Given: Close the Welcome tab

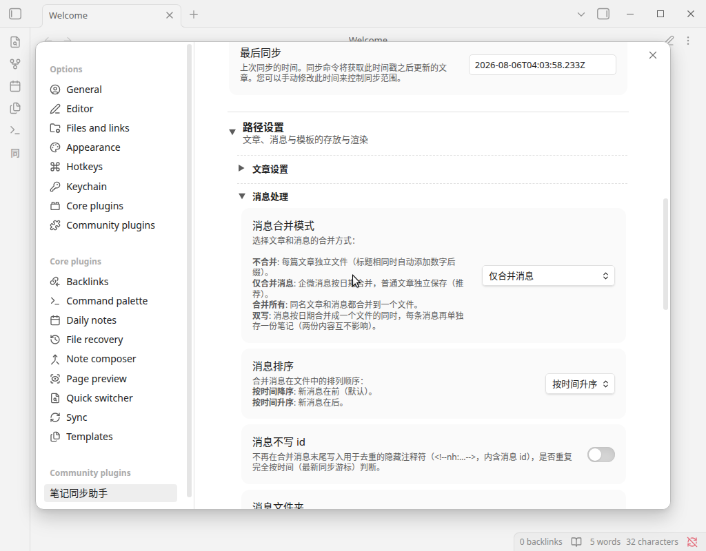Looking at the screenshot, I should (170, 15).
